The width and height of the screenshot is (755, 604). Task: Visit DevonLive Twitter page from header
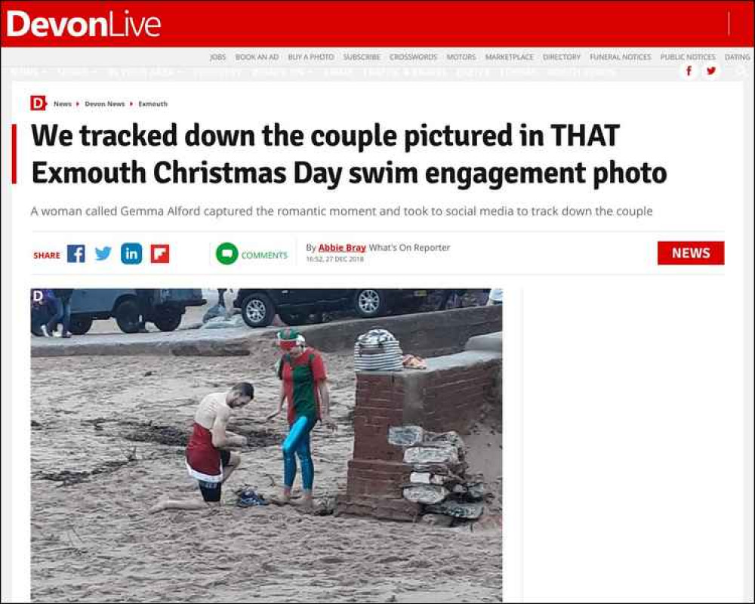(x=710, y=71)
